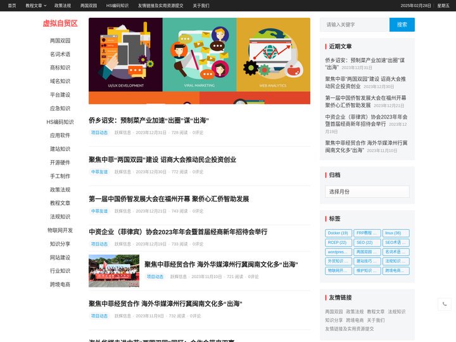
Task: Open recent post 第一届中国侨智发展大会 in 近期文章
Action: 365,101
